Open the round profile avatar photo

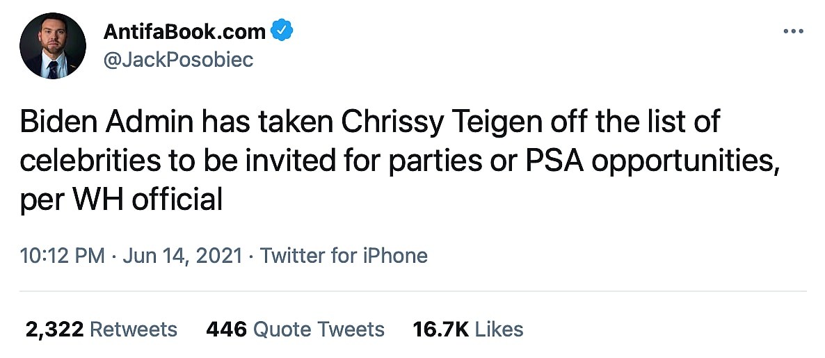point(53,46)
